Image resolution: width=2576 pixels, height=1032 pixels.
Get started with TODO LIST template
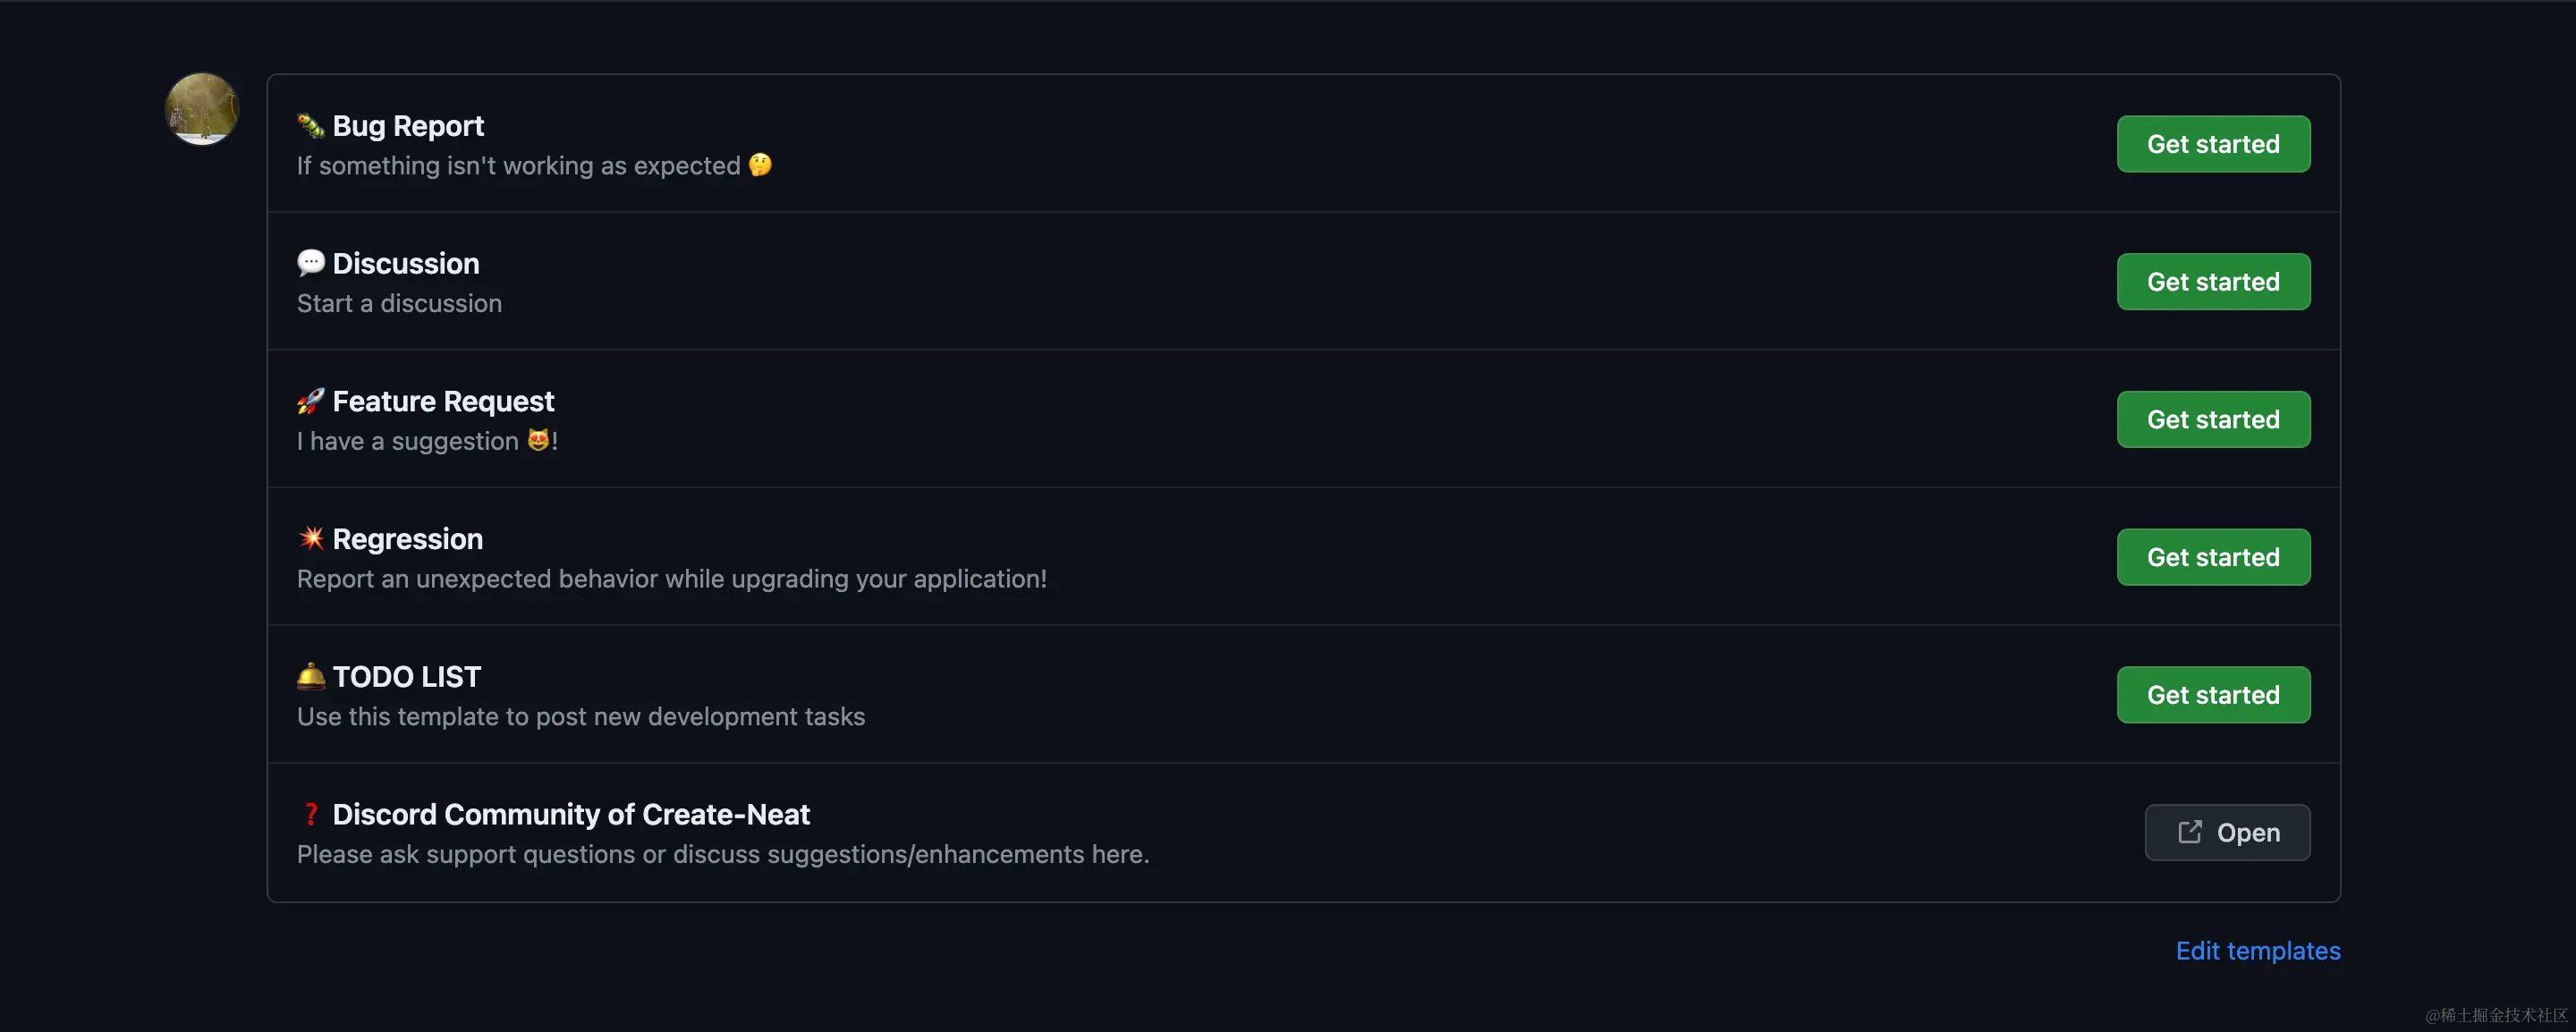(x=2213, y=695)
